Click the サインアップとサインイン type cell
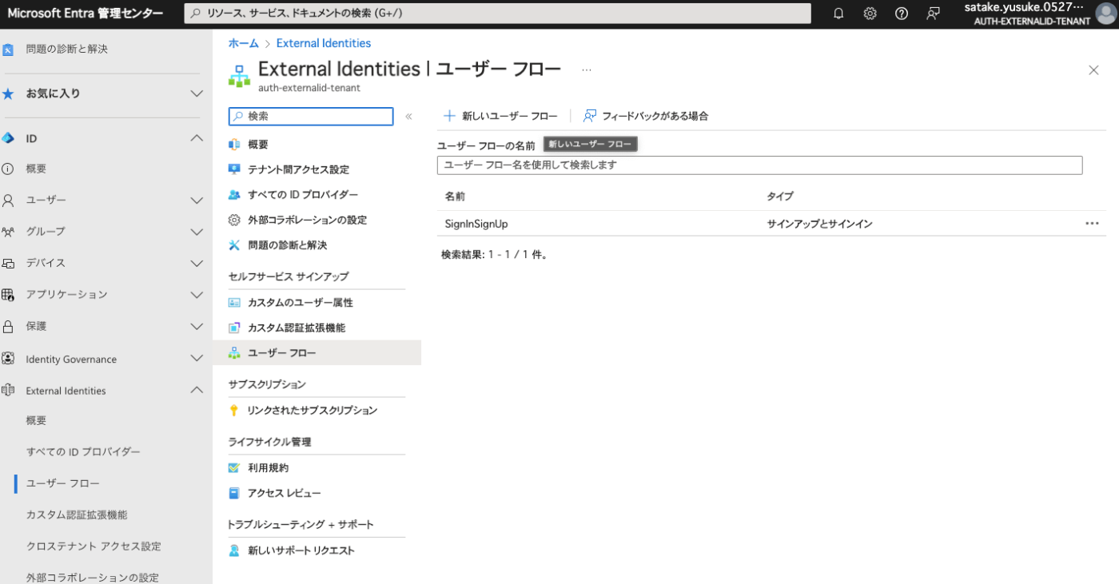The height and width of the screenshot is (584, 1119). coord(819,224)
